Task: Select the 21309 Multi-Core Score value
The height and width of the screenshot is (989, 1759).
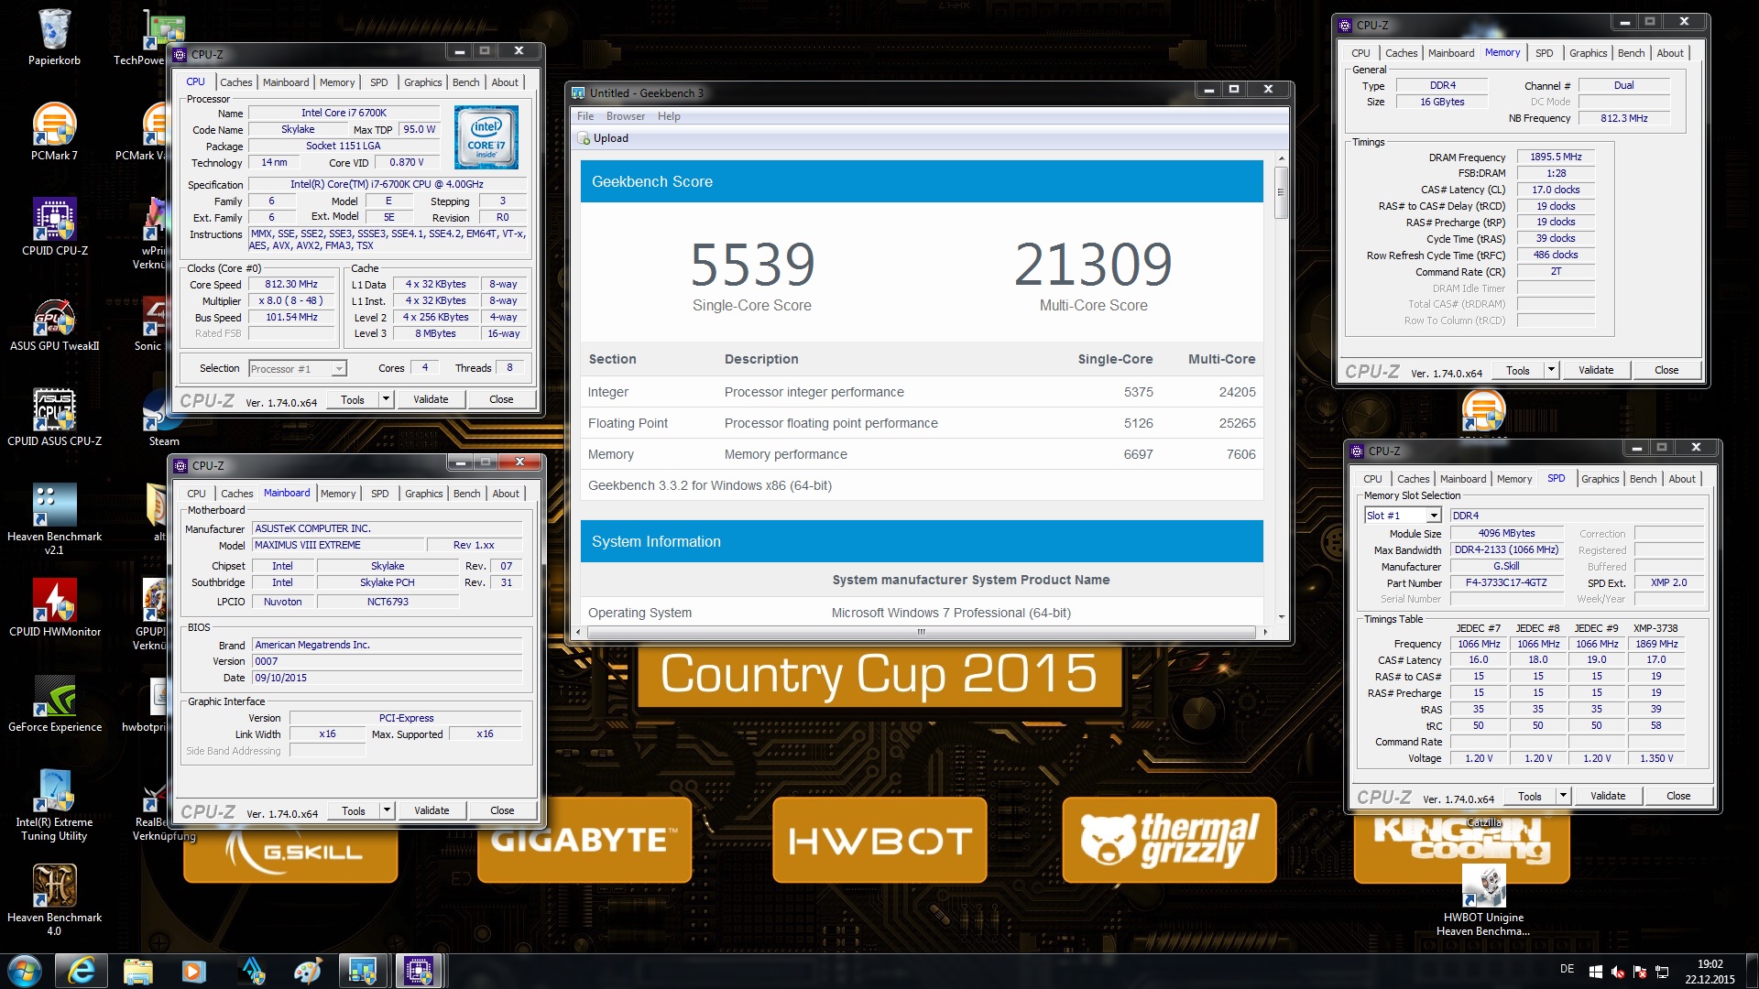Action: (1093, 265)
